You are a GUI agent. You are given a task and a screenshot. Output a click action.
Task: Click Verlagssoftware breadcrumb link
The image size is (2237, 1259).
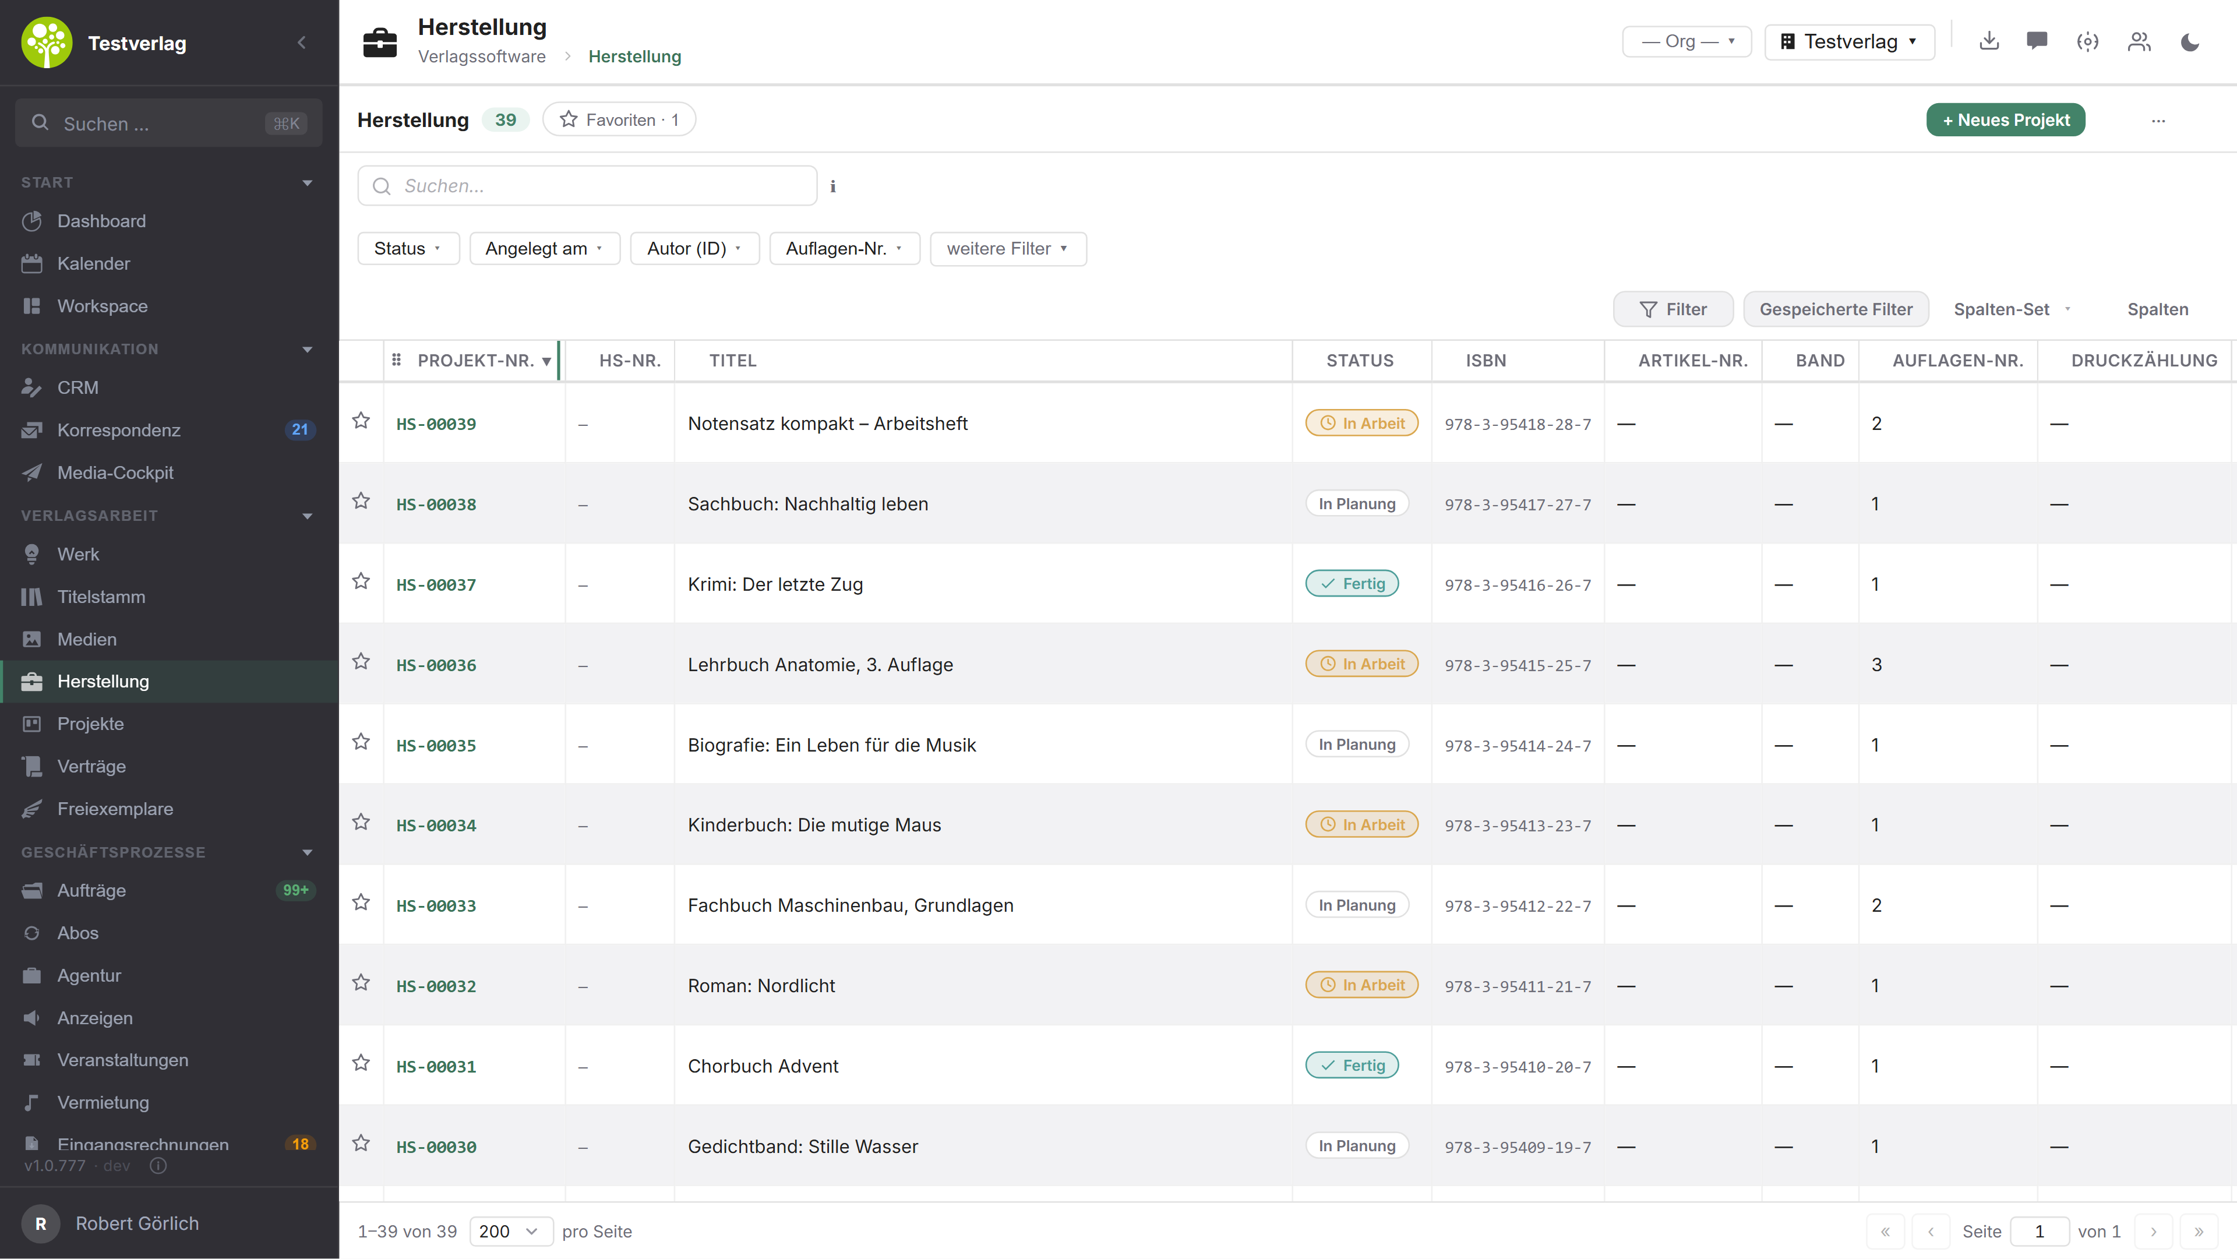pyautogui.click(x=482, y=57)
